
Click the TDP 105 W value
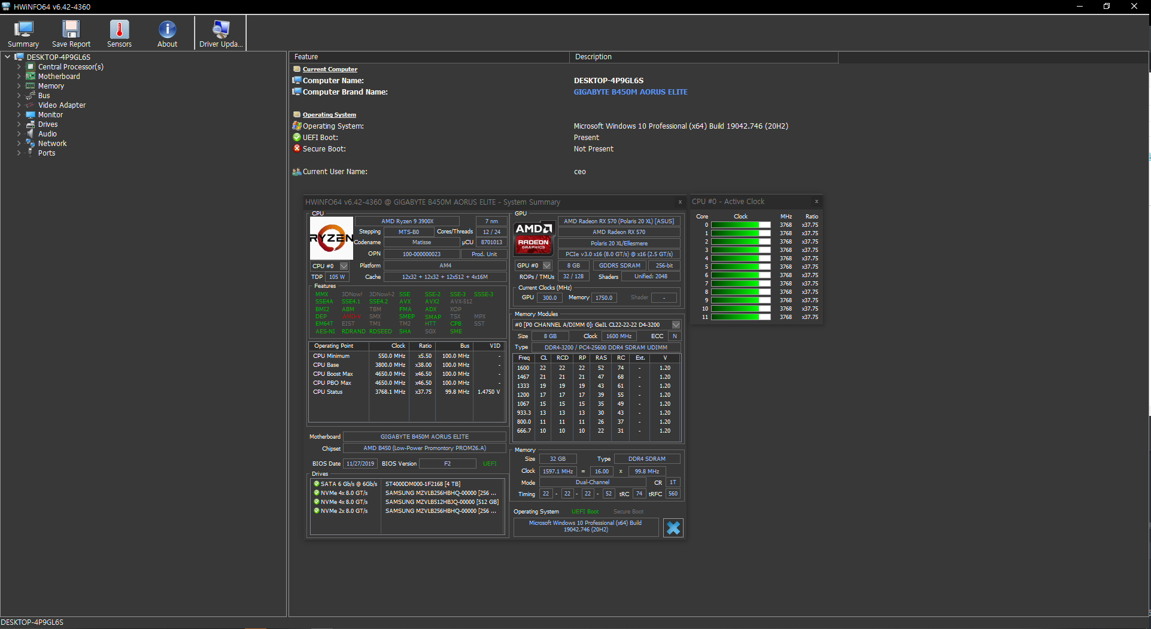337,276
